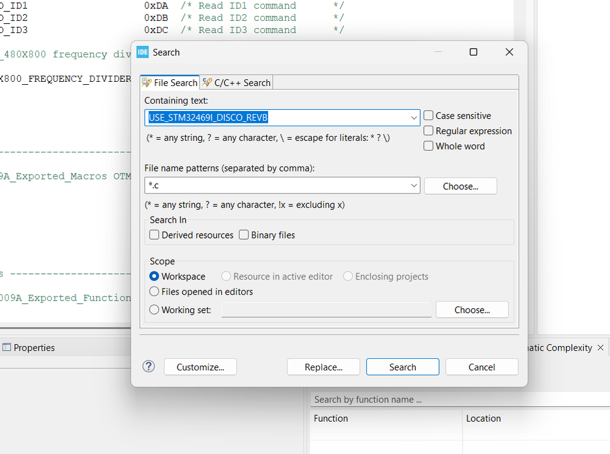
Task: Select the Cyclomatic Complexity view tab
Action: point(559,347)
